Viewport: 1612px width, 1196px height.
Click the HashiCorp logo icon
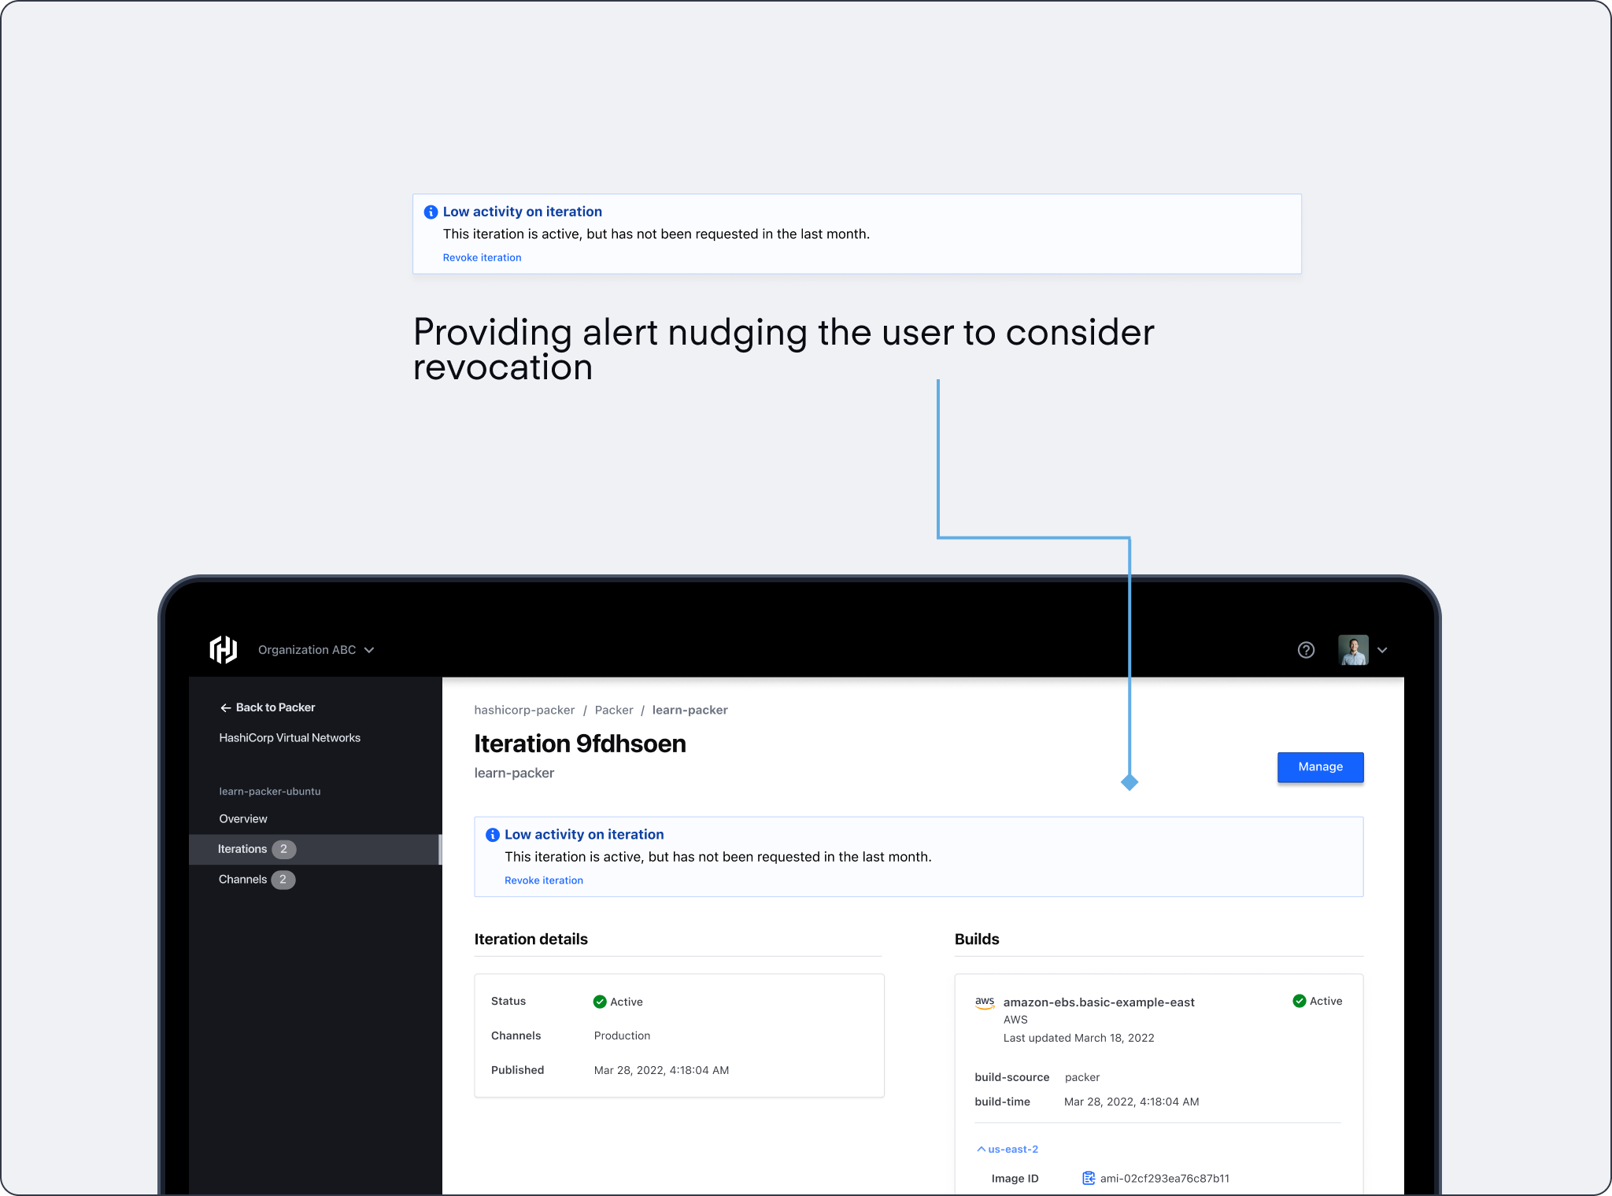(224, 650)
